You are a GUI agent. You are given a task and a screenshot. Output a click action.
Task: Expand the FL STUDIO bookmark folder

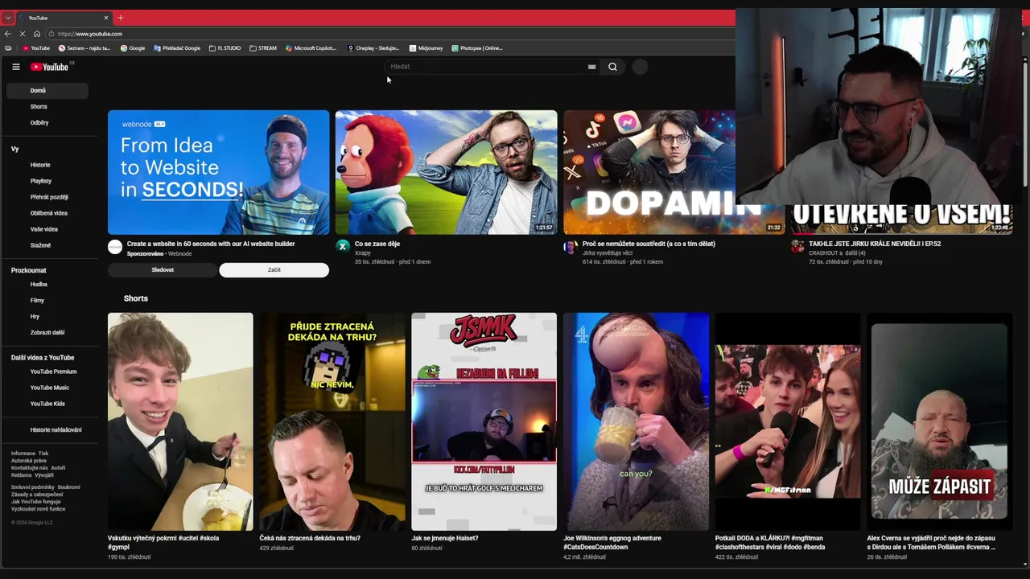pyautogui.click(x=225, y=48)
